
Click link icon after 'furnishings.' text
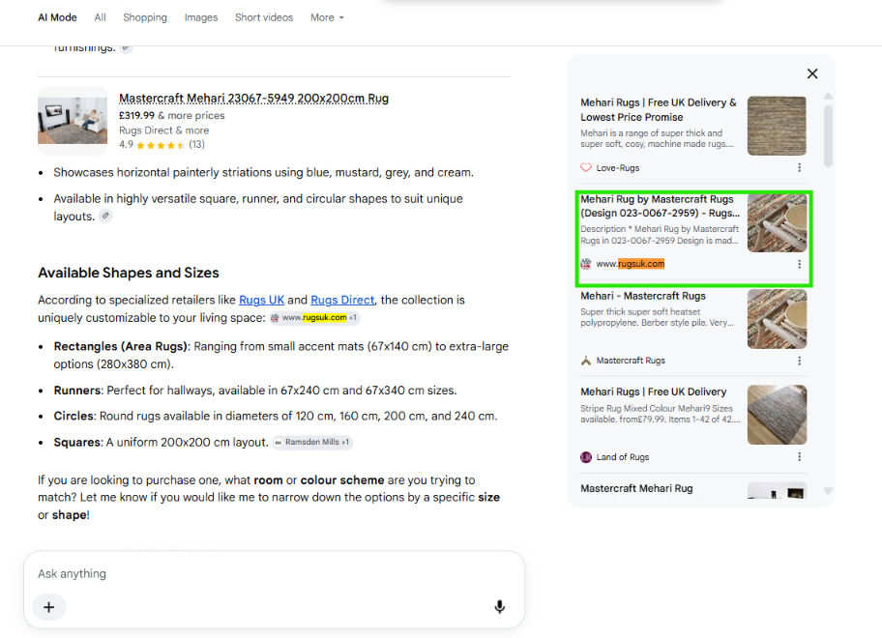tap(127, 49)
